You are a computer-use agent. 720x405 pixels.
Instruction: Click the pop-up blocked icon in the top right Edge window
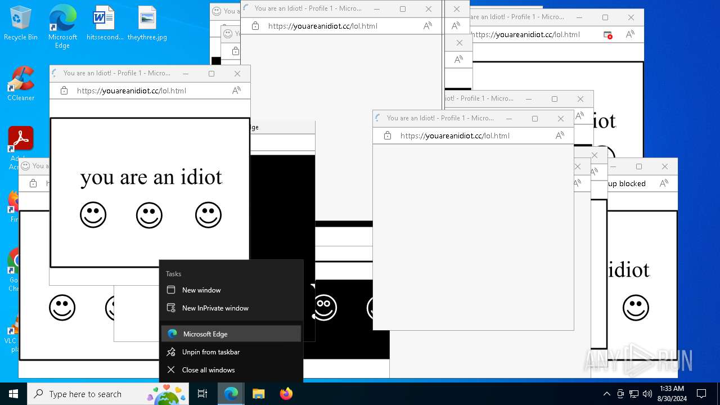[x=608, y=34]
